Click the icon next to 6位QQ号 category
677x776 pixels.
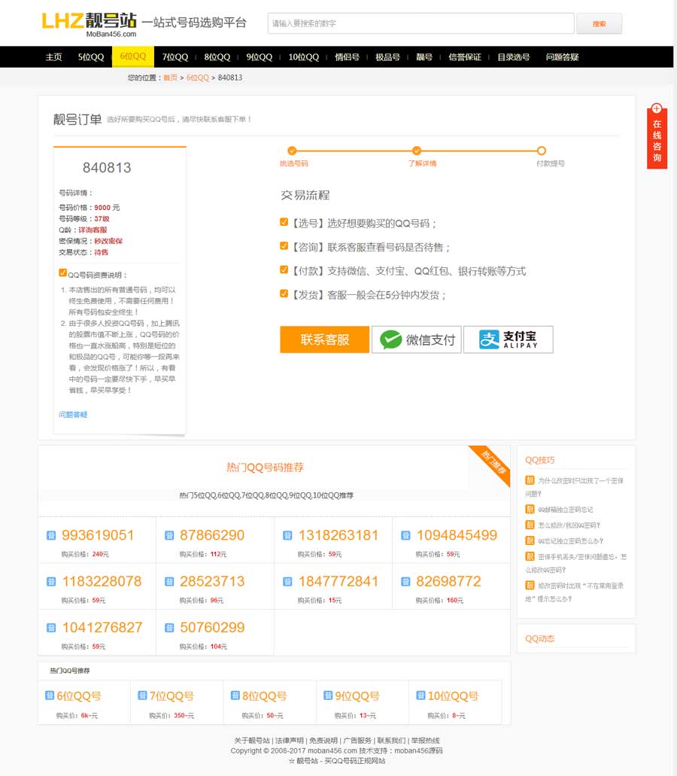point(50,695)
